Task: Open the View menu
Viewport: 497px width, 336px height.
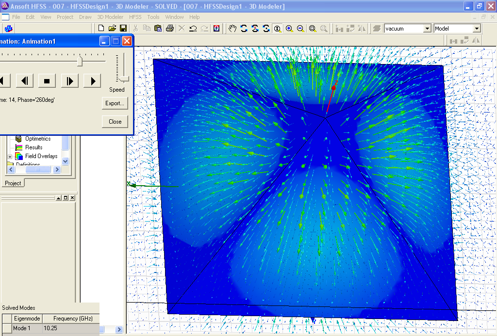Action: point(46,17)
